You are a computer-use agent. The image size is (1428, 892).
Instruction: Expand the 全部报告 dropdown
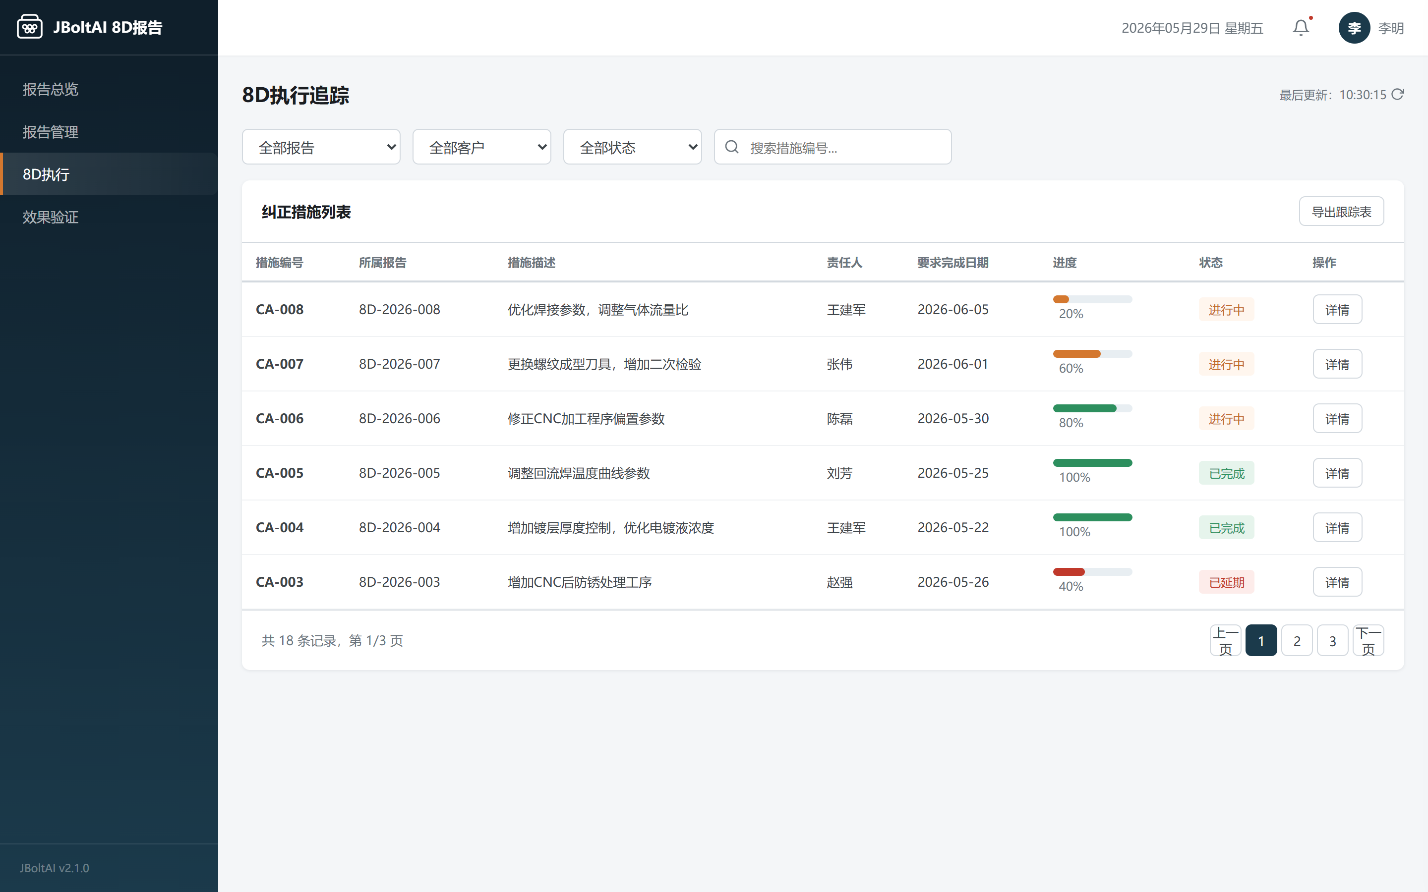click(321, 147)
